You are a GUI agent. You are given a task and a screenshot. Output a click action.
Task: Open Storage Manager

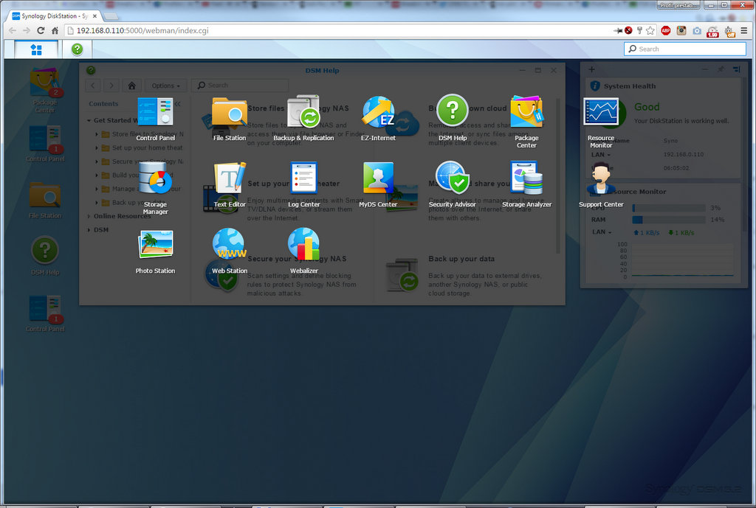155,188
